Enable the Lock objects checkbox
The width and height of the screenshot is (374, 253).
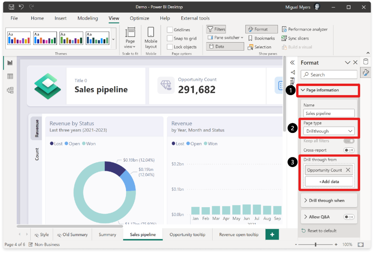[170, 47]
